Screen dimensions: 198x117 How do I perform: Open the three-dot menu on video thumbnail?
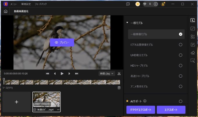[x=58, y=110]
